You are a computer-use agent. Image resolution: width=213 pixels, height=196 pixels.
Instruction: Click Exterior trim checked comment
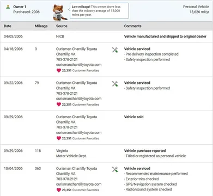tap(142, 179)
